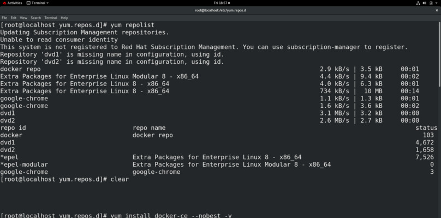Open the Help menu
This screenshot has width=441, height=218.
64,18
